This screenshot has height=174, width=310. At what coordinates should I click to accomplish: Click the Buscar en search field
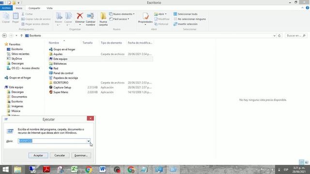tap(296, 35)
